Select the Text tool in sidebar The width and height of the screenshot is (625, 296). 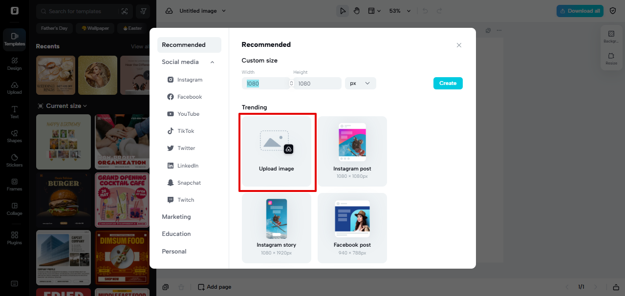point(15,112)
